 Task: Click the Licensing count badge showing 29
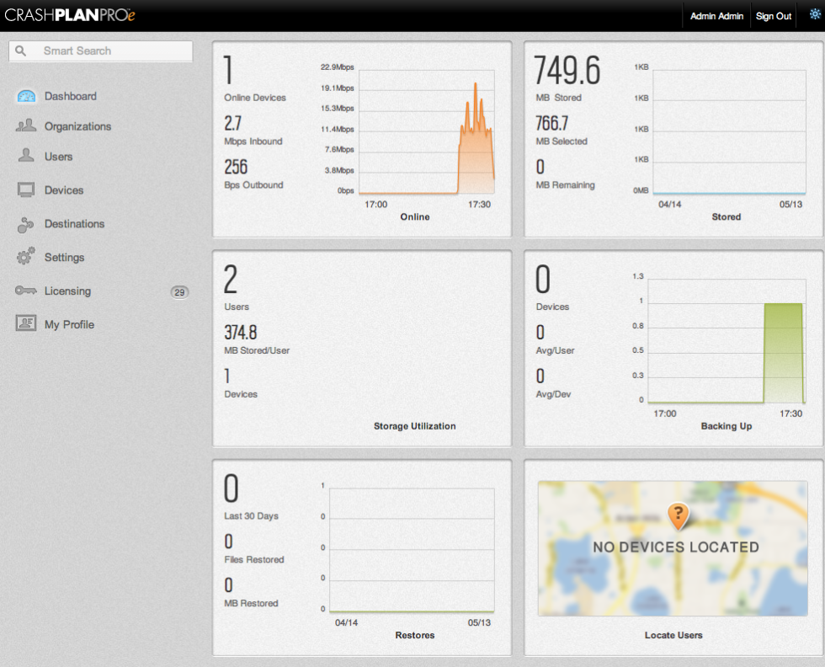(180, 291)
